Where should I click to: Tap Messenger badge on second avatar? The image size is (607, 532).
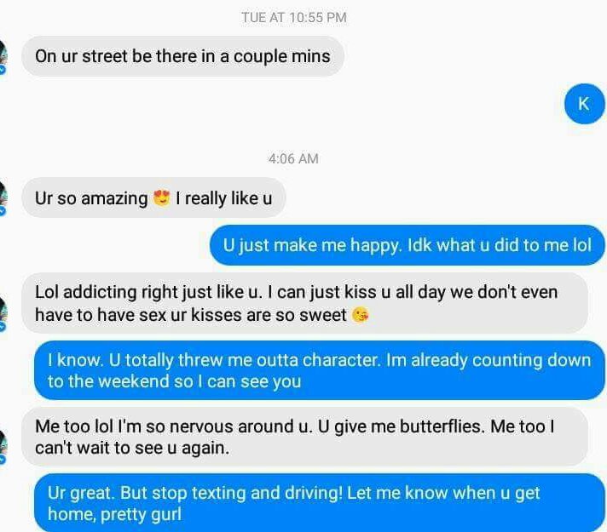click(x=3, y=211)
